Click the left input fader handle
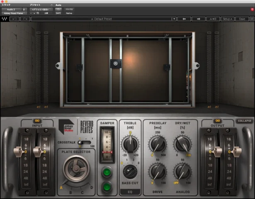The width and height of the screenshot is (255, 199). [19, 152]
